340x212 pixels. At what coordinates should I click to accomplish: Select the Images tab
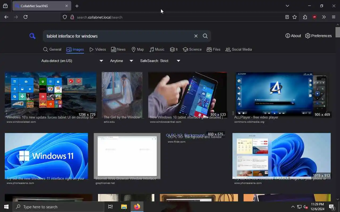pyautogui.click(x=75, y=49)
